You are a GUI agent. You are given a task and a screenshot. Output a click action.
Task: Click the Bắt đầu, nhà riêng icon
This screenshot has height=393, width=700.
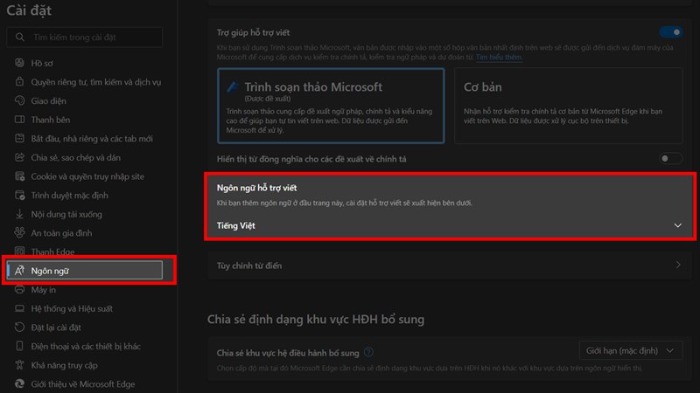pos(19,138)
